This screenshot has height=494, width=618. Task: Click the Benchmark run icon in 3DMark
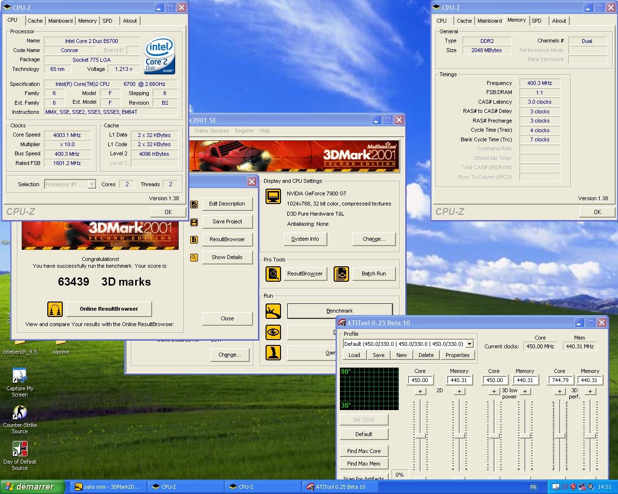point(273,311)
